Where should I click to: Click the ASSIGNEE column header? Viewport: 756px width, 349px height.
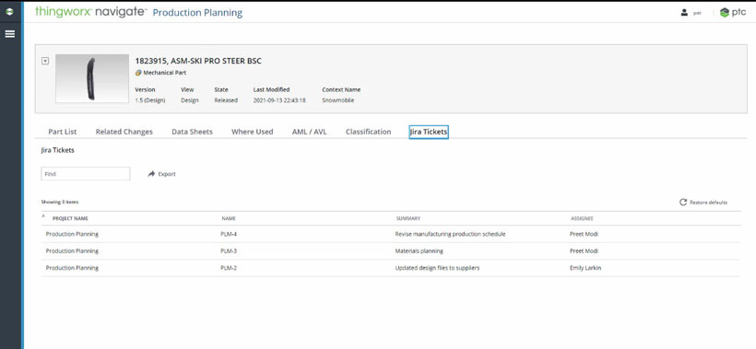[582, 218]
